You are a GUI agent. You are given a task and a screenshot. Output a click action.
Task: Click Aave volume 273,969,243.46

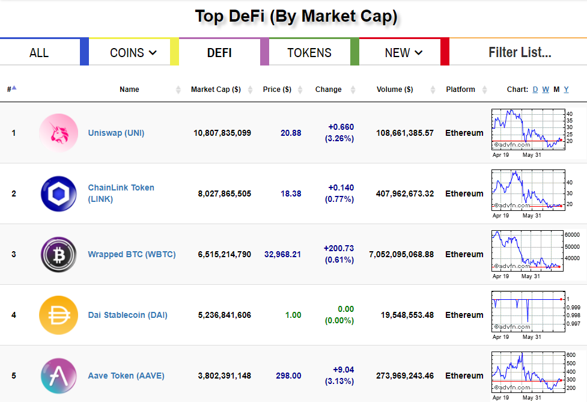click(x=405, y=376)
